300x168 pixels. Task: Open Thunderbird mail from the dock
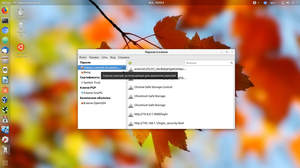click(5, 50)
